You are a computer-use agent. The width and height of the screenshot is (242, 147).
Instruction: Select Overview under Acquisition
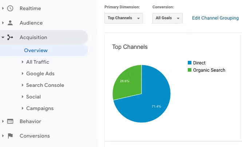click(x=36, y=50)
